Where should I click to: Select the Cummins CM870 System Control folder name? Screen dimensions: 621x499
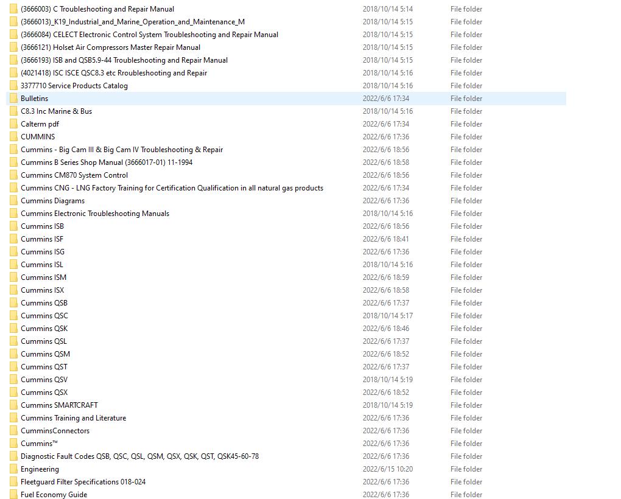coord(74,175)
